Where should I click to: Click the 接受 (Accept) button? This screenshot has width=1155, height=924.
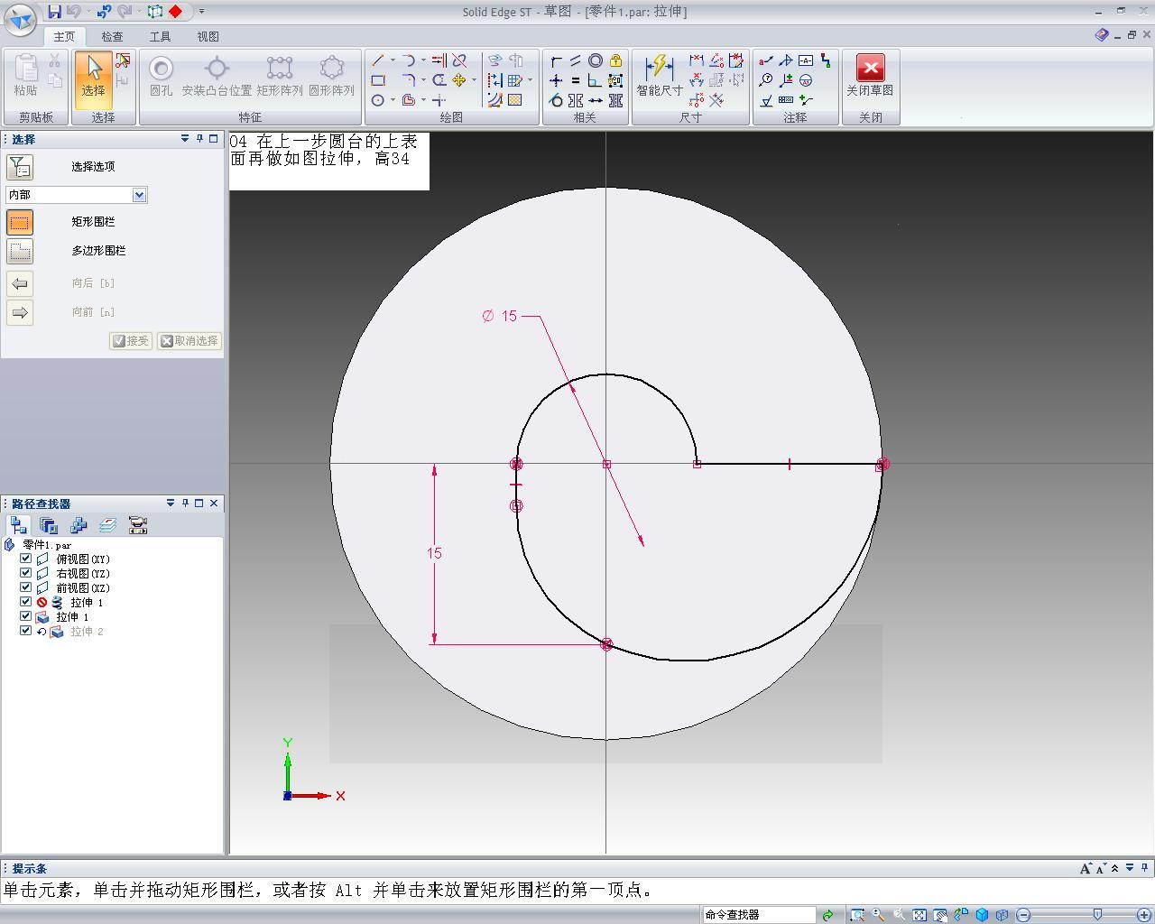[131, 341]
